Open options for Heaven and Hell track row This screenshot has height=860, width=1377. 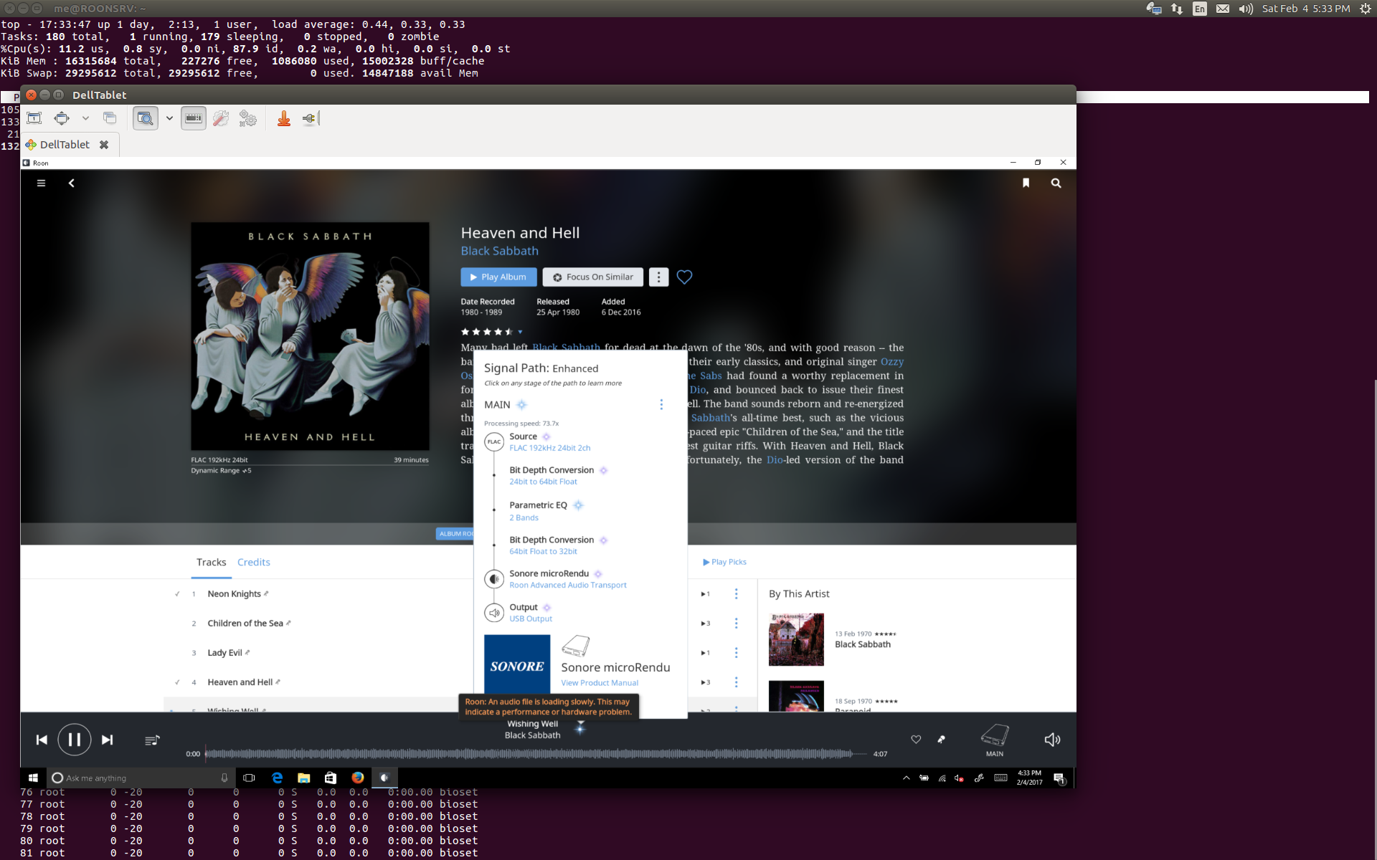tap(736, 682)
